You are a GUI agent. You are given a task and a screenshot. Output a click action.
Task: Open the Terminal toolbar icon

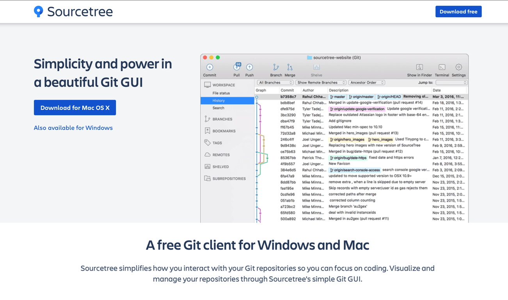442,67
